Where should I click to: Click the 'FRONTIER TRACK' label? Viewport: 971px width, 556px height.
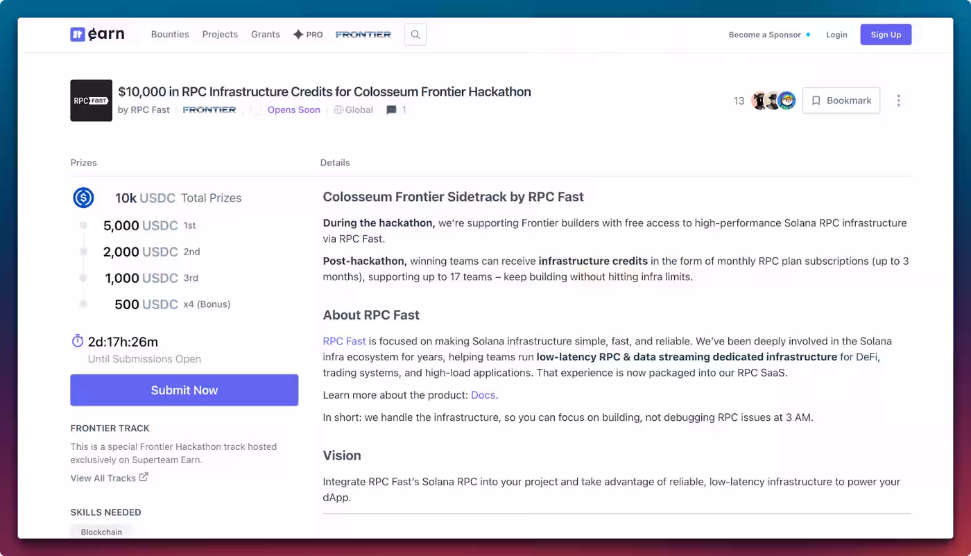(x=110, y=428)
